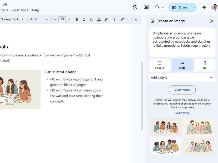Open the Extensions menu
Image resolution: width=218 pixels, height=163 pixels.
(x=20, y=10)
